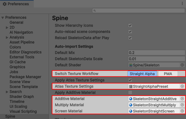This screenshot has width=186, height=119.
Task: Focus the preferences search field
Action: (139, 11)
